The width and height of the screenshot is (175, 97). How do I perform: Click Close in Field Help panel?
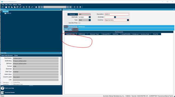[16, 55]
